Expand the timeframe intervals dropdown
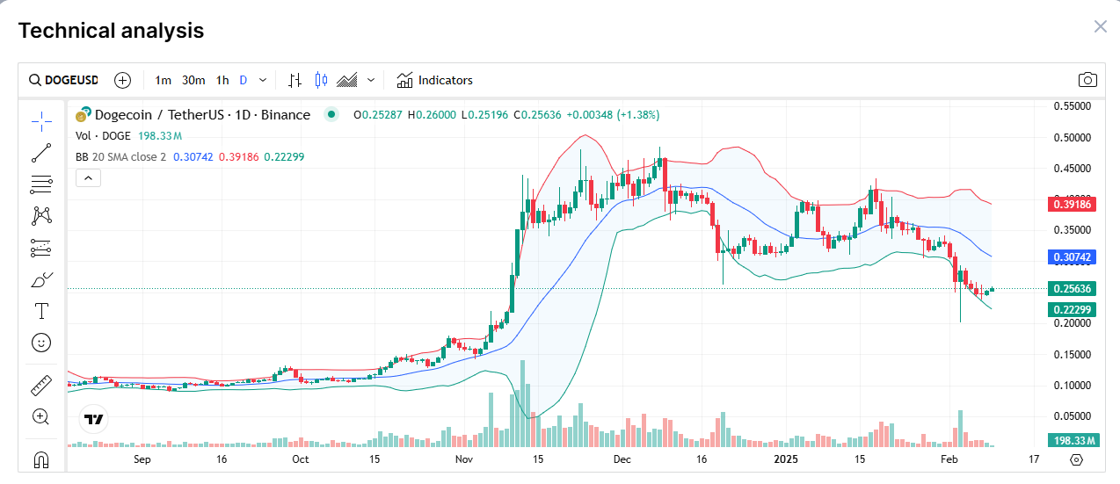Image resolution: width=1120 pixels, height=484 pixels. [262, 80]
